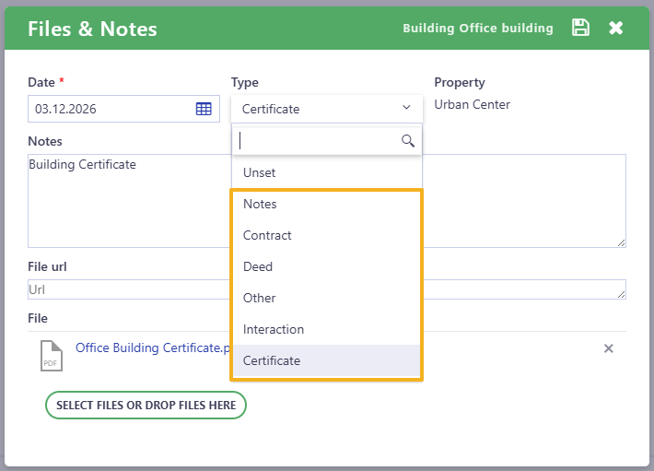Save the Files & Notes entry via disk icon

click(x=580, y=28)
